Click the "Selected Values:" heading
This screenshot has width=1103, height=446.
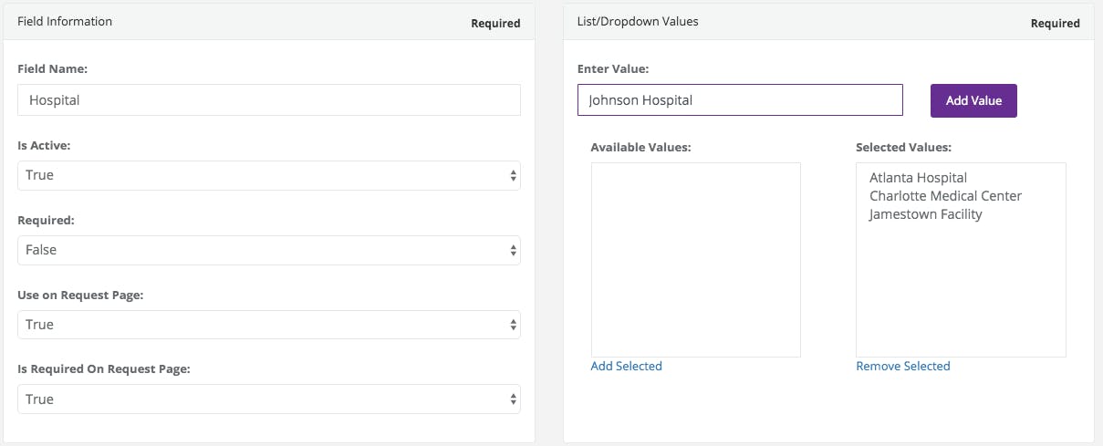(x=903, y=147)
